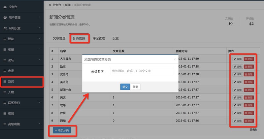Edit the 英语角 category
Viewport: 264px width, 139px height.
(238, 82)
